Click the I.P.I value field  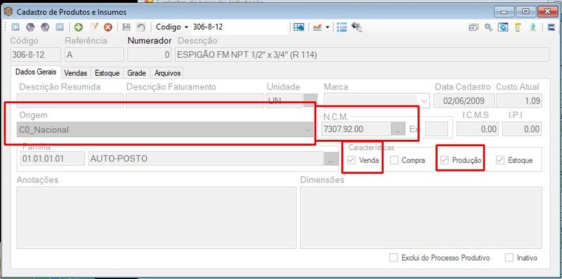[x=522, y=129]
